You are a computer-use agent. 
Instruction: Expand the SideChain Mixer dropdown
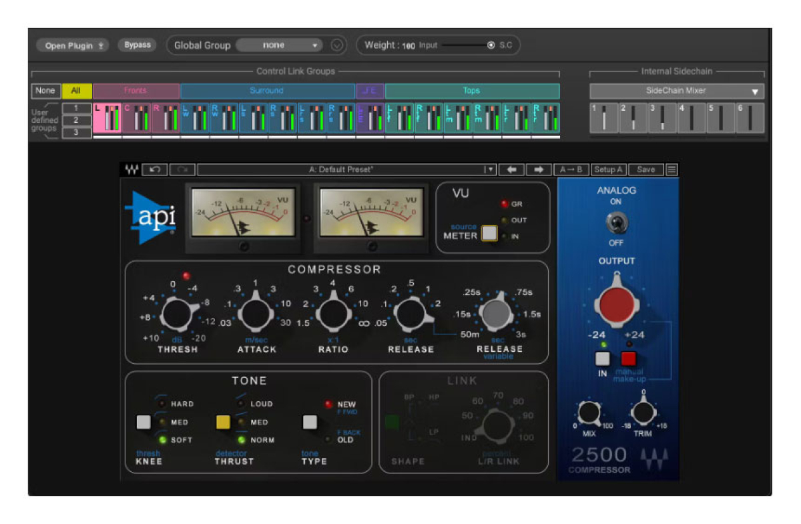tap(676, 91)
